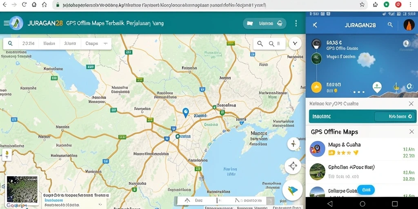The image size is (418, 209).
Task: Close the Ketnae Kry/GPS Cuaine bar
Action: [x=411, y=104]
